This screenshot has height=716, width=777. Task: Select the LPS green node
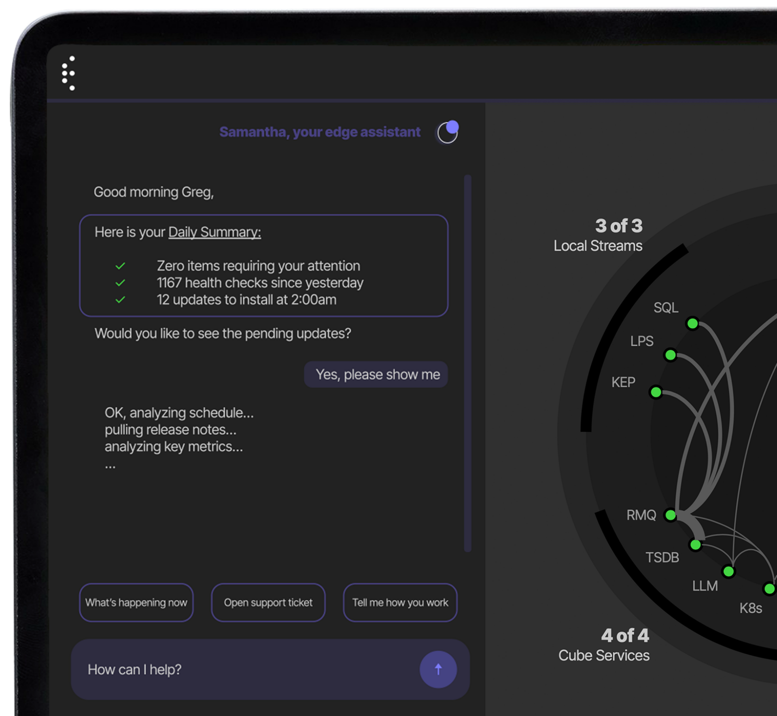(671, 355)
